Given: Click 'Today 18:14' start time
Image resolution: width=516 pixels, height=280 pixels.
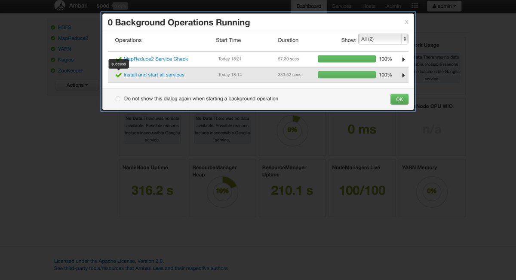Looking at the screenshot, I should tap(230, 75).
